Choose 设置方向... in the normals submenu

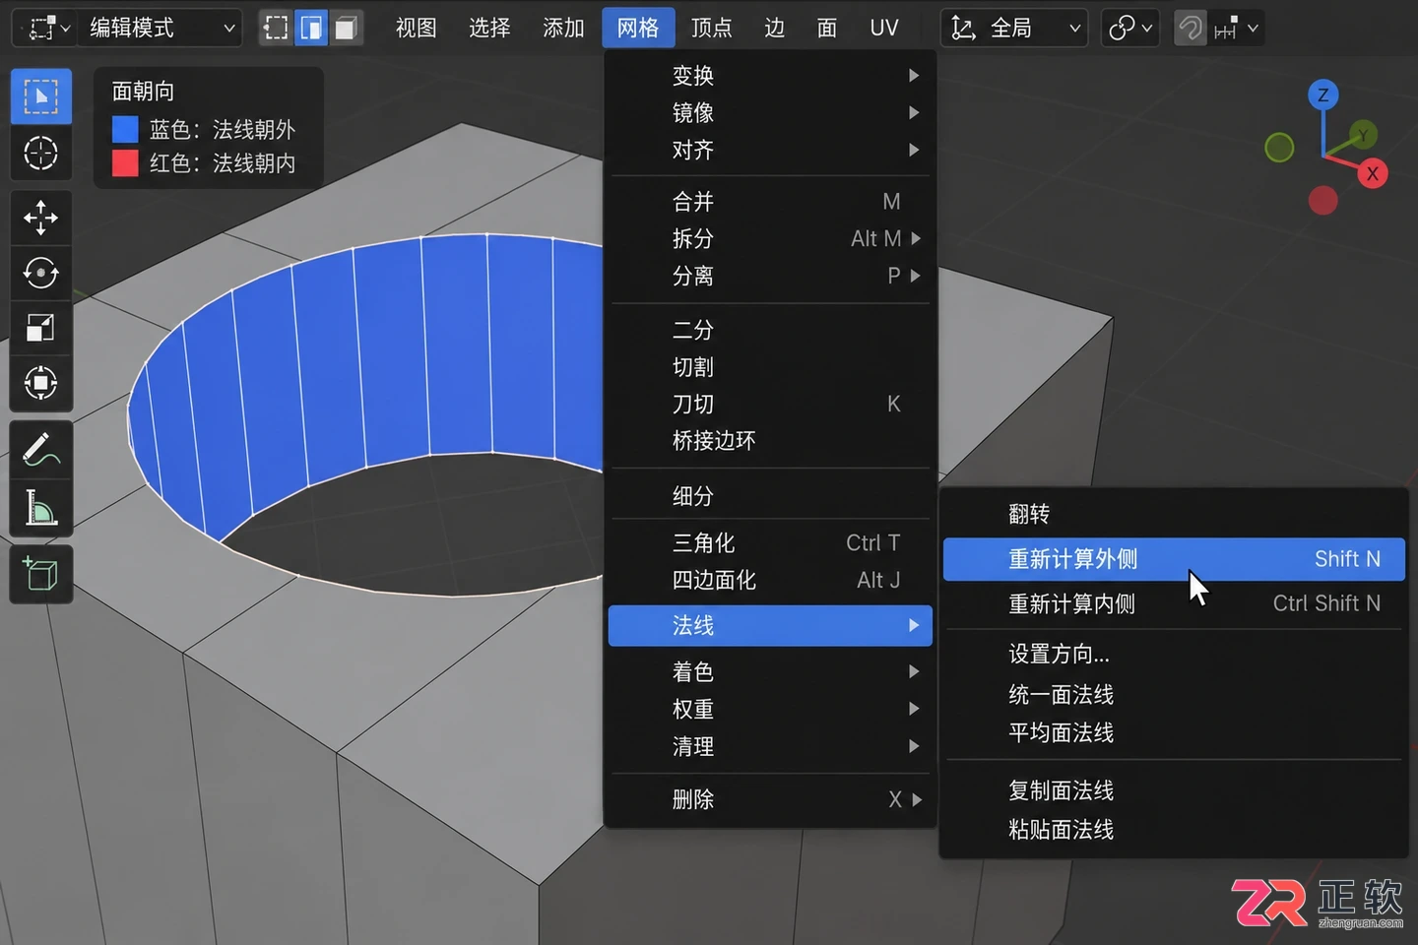point(1174,654)
